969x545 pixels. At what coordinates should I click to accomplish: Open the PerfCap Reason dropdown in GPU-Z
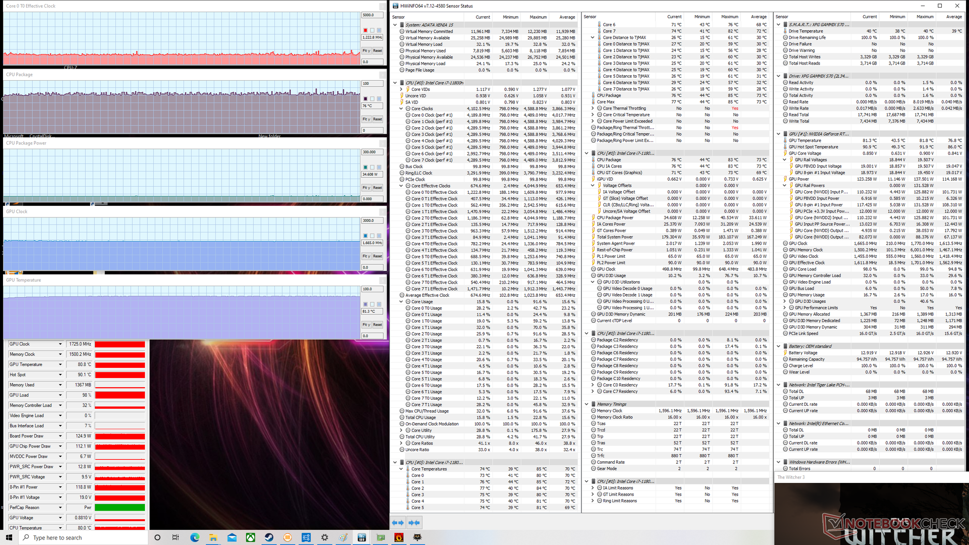point(60,508)
